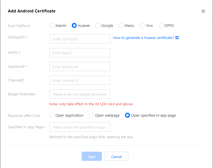
Task: Open How to generate a Huawei certificate link
Action: click(143, 38)
